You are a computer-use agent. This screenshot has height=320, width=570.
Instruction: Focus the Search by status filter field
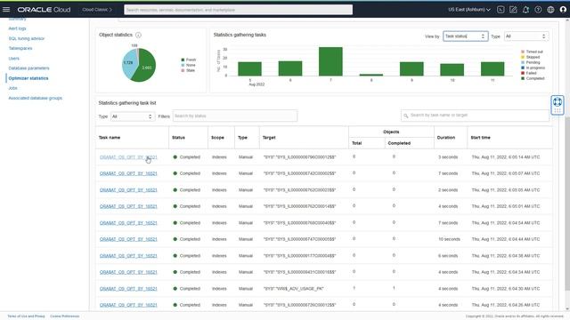tap(235, 116)
